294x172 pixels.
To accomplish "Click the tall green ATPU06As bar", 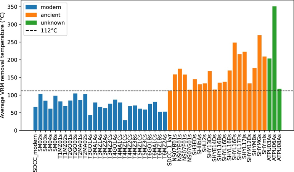I will pos(274,68).
